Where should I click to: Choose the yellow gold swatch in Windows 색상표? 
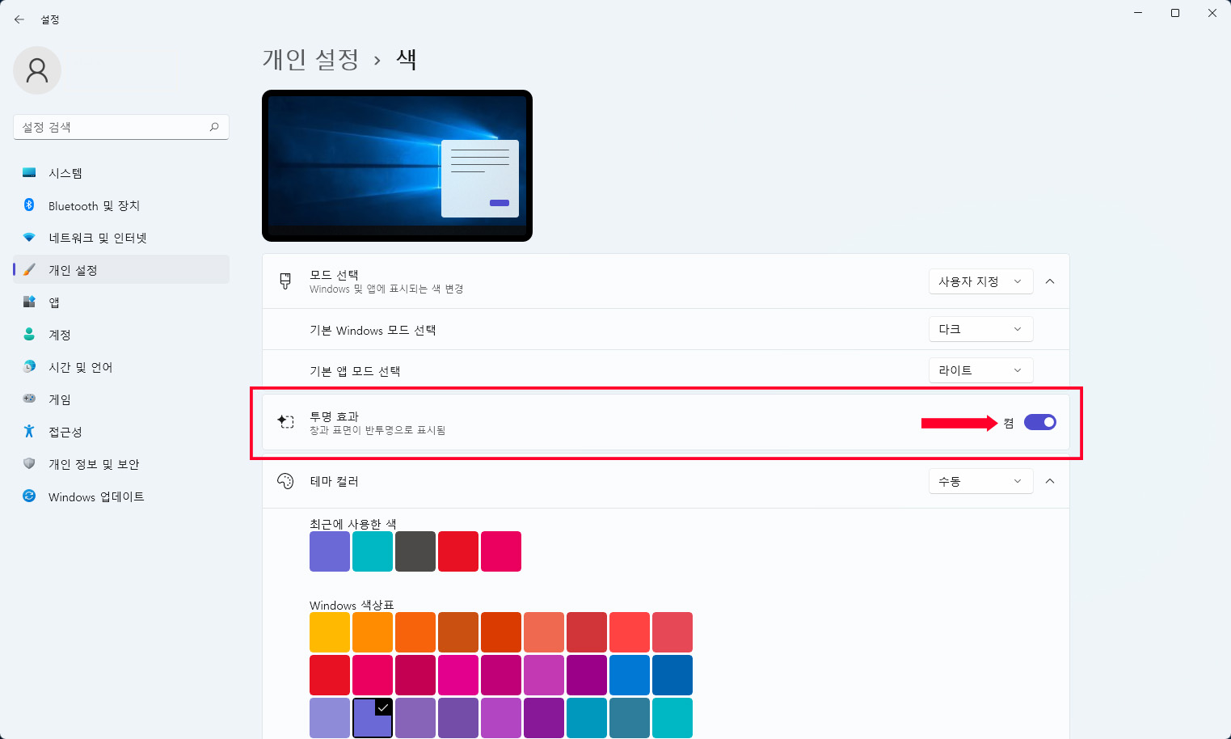(330, 632)
